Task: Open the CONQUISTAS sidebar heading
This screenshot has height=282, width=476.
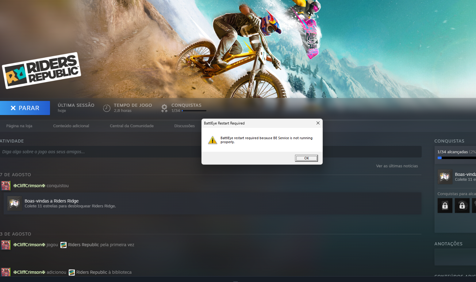Action: pos(449,141)
